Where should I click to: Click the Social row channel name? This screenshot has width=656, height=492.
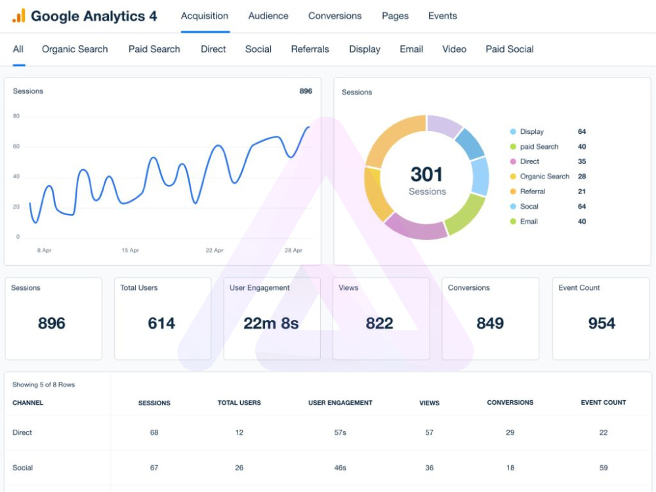coord(22,468)
